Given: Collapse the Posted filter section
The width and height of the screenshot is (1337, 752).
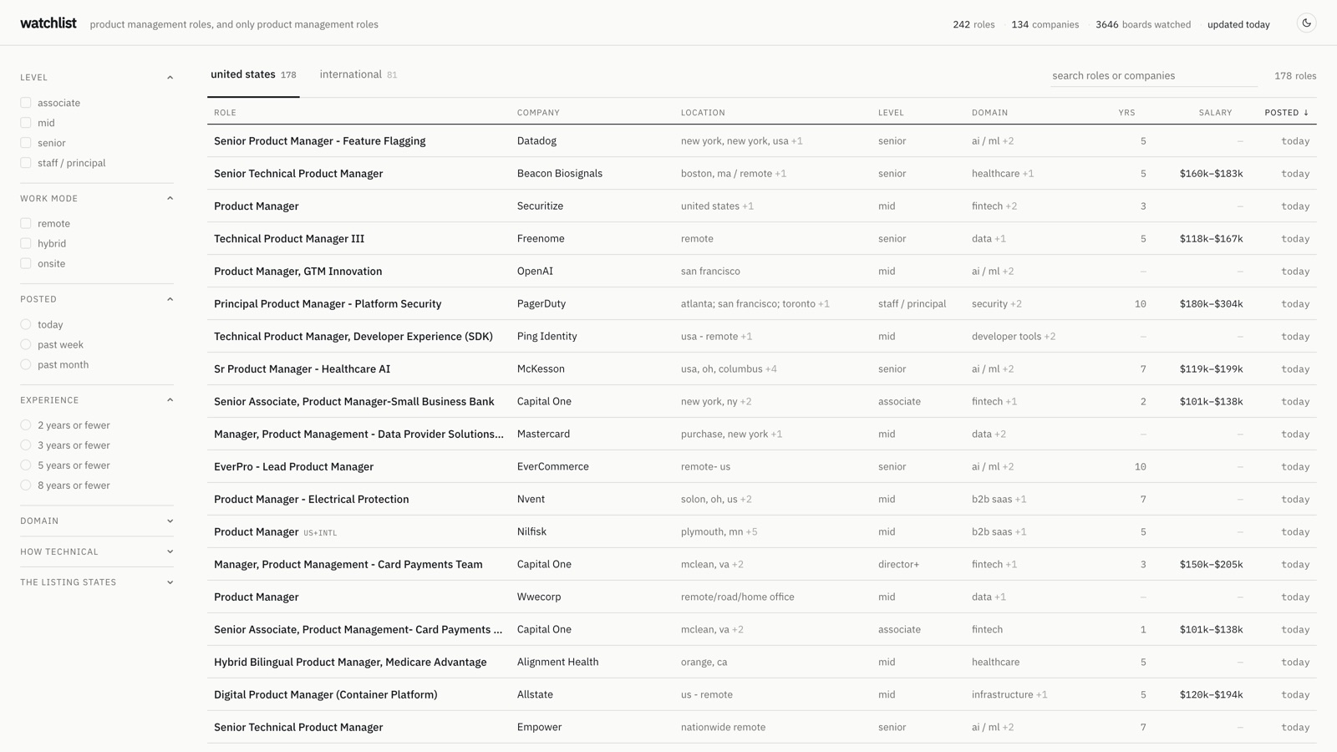Looking at the screenshot, I should click(97, 299).
